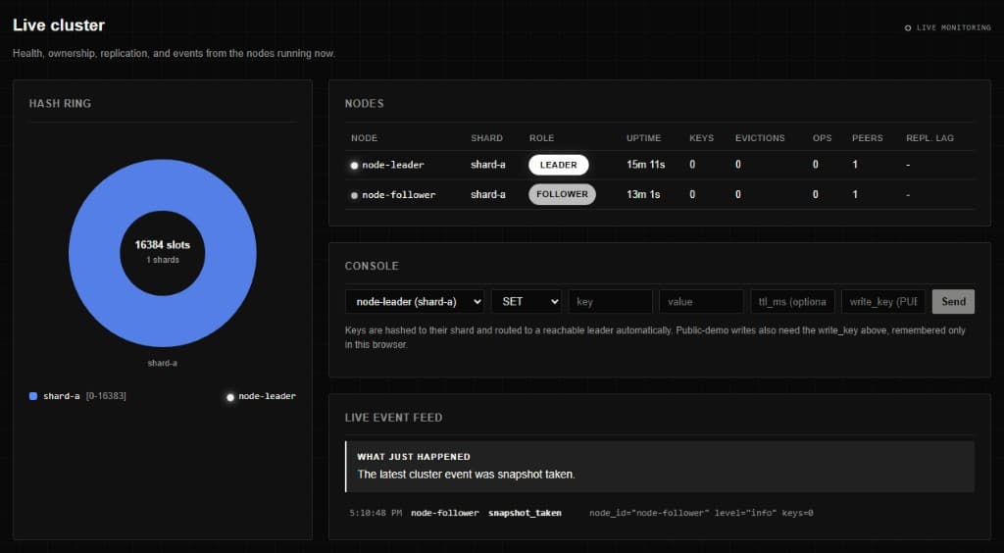This screenshot has width=1004, height=553.
Task: Click shard-a in the node-follower row
Action: click(488, 194)
